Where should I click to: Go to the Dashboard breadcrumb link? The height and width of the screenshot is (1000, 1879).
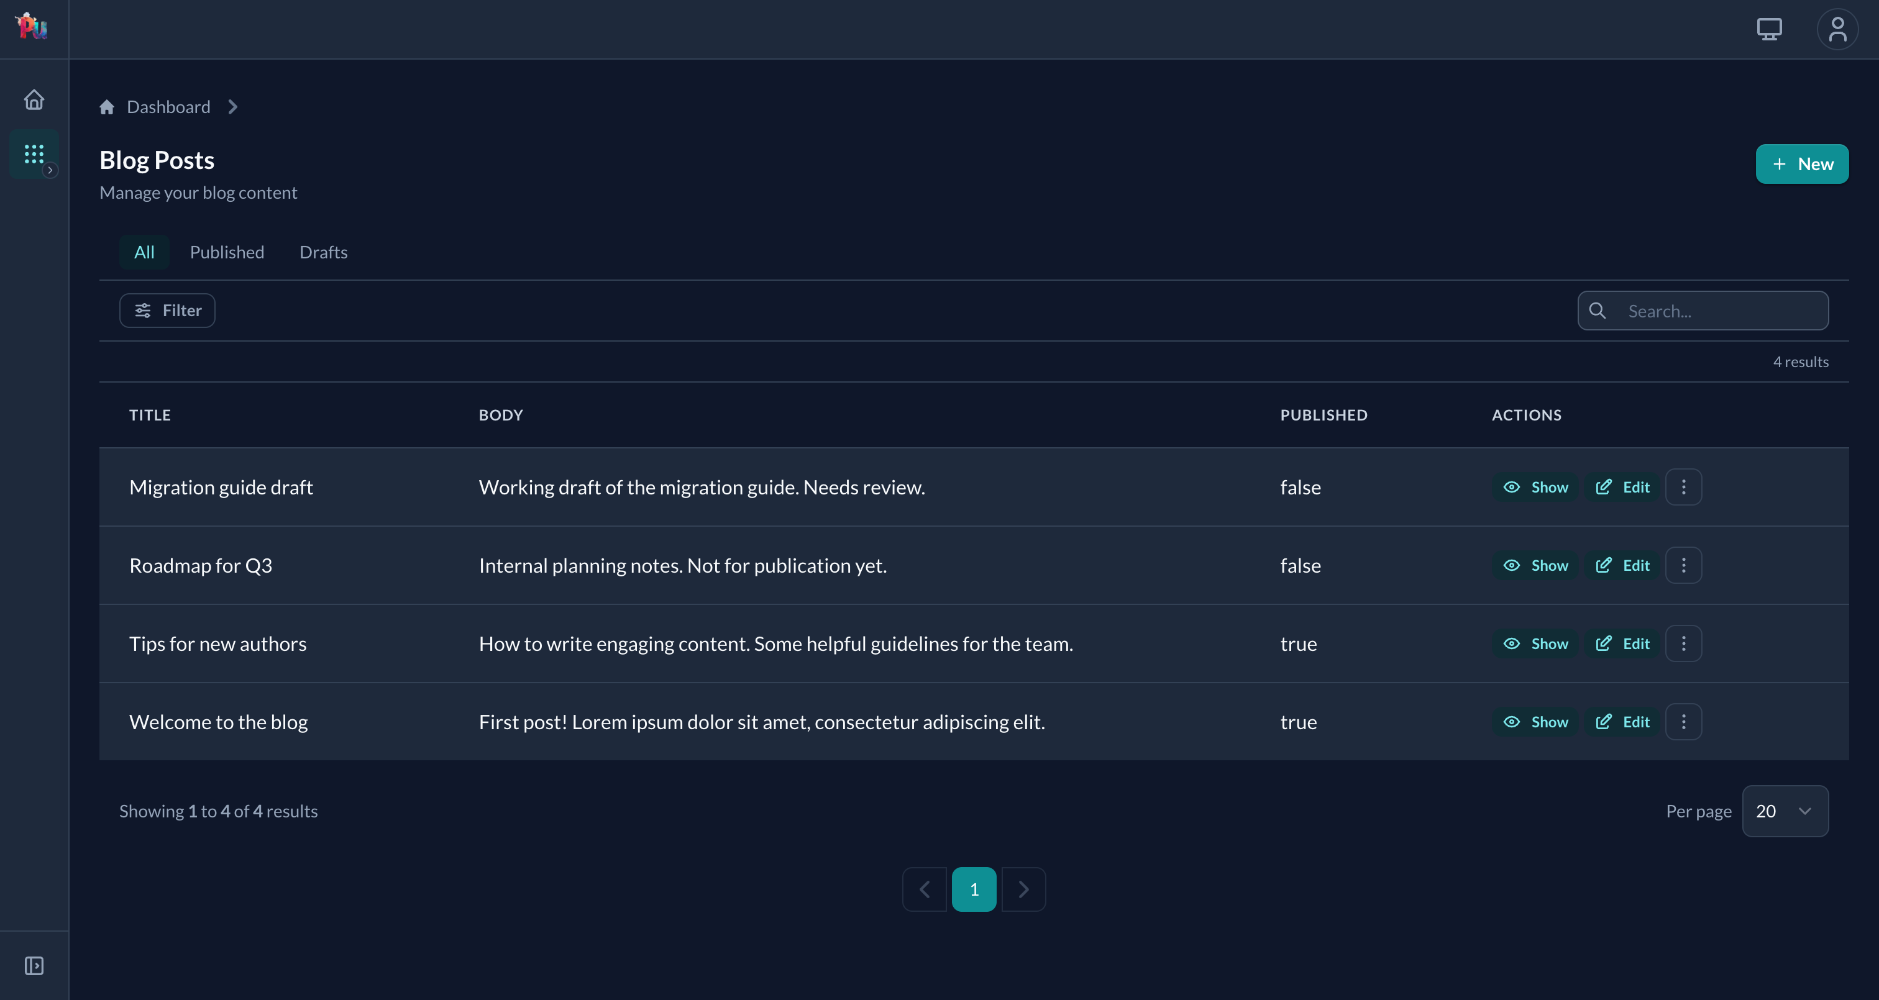pos(168,107)
